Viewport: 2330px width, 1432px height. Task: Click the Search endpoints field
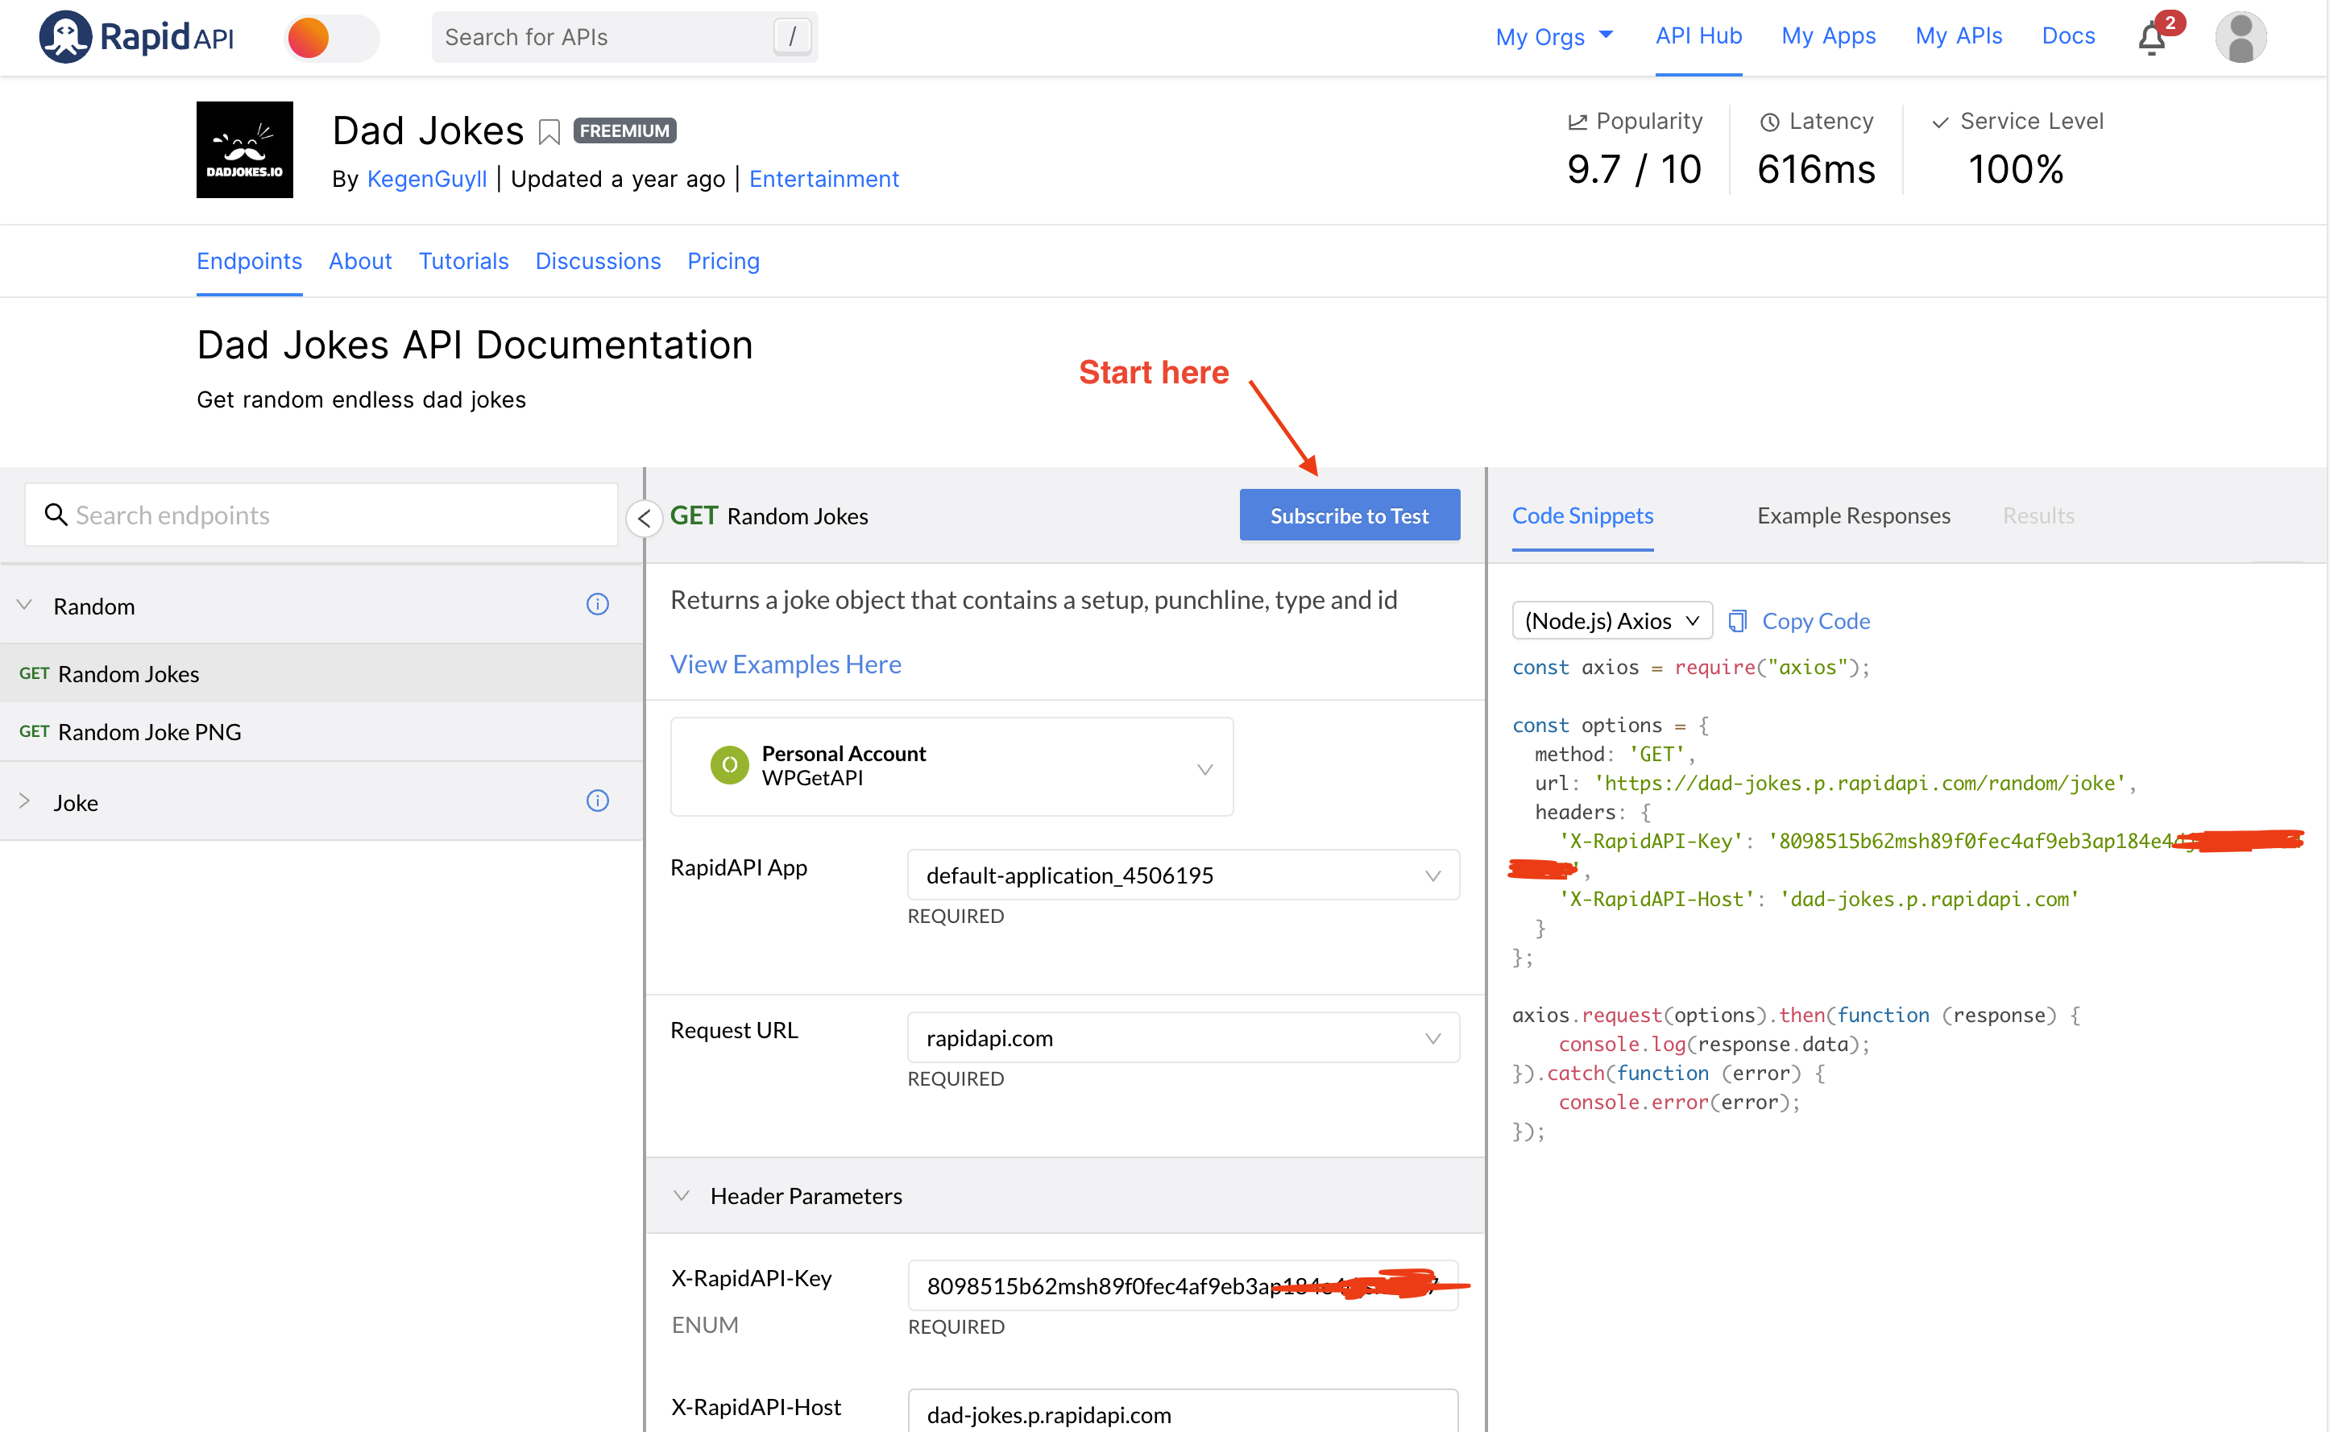(321, 515)
